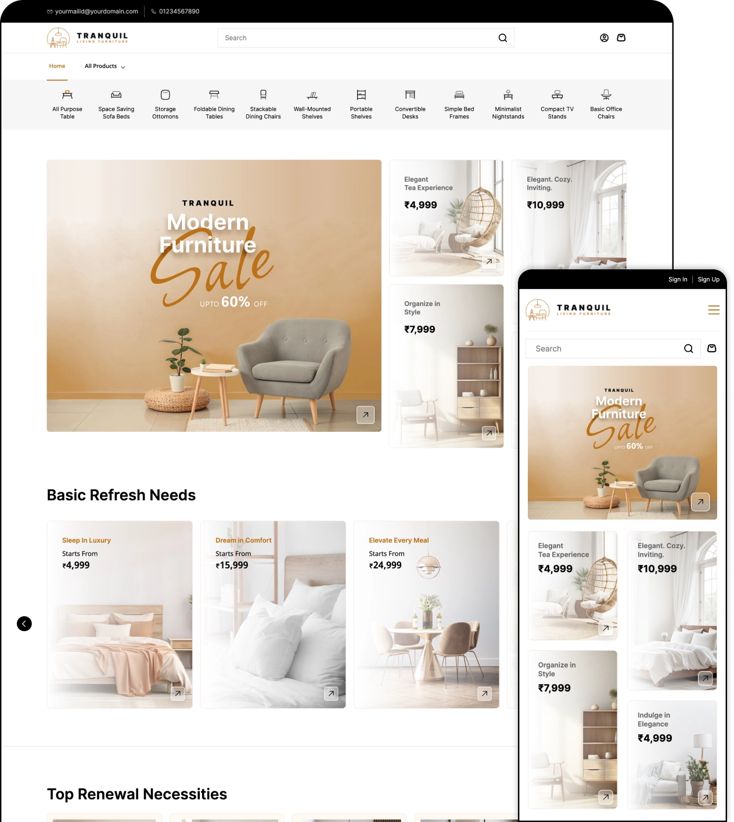Select the Foldable Dining Tables icon
734x822 pixels.
click(214, 95)
